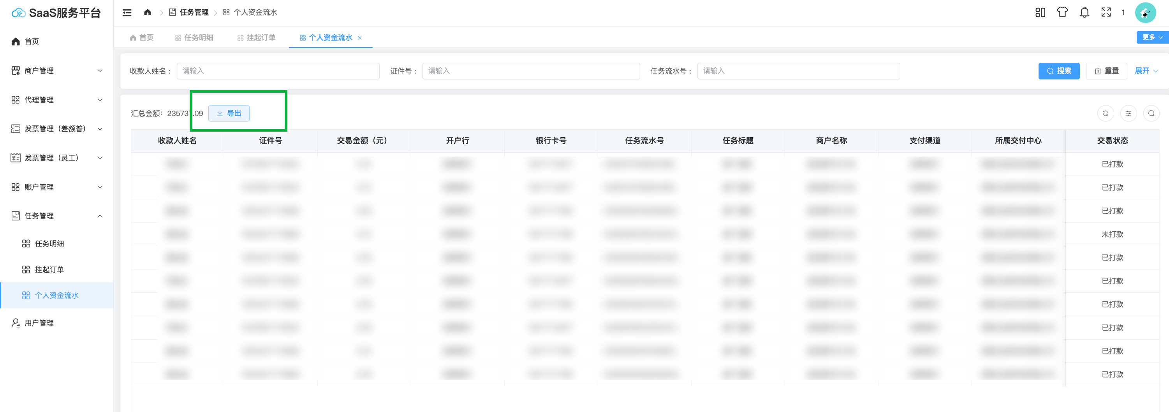Viewport: 1169px width, 412px height.
Task: Open 挂起订单 in the sidebar
Action: click(x=49, y=269)
